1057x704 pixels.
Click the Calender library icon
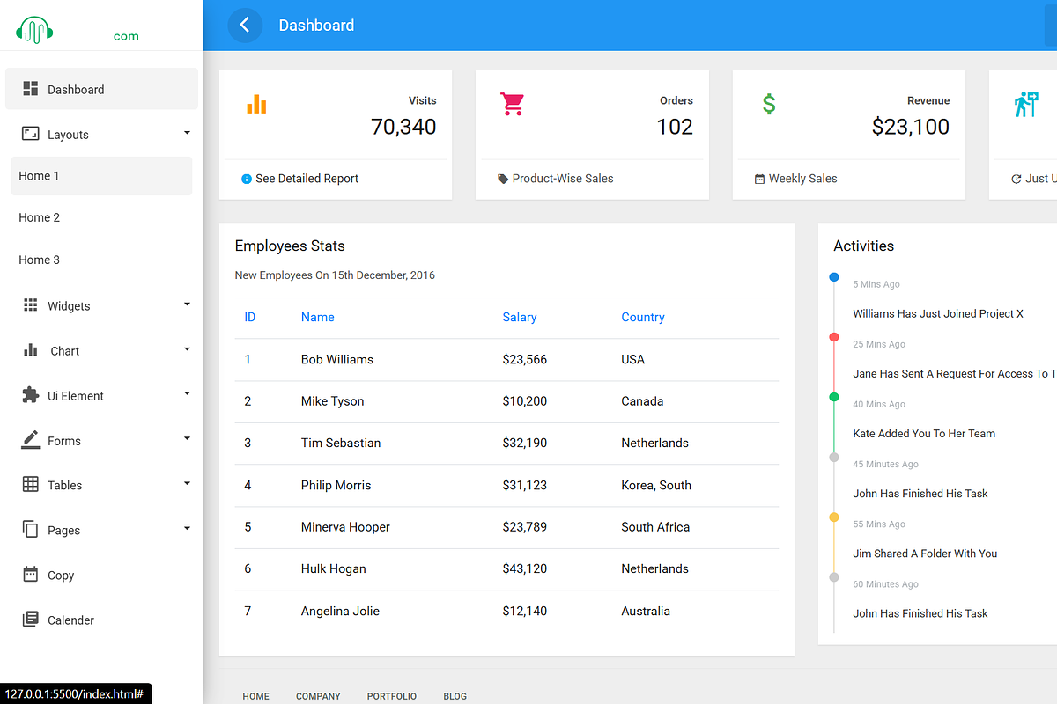point(31,620)
